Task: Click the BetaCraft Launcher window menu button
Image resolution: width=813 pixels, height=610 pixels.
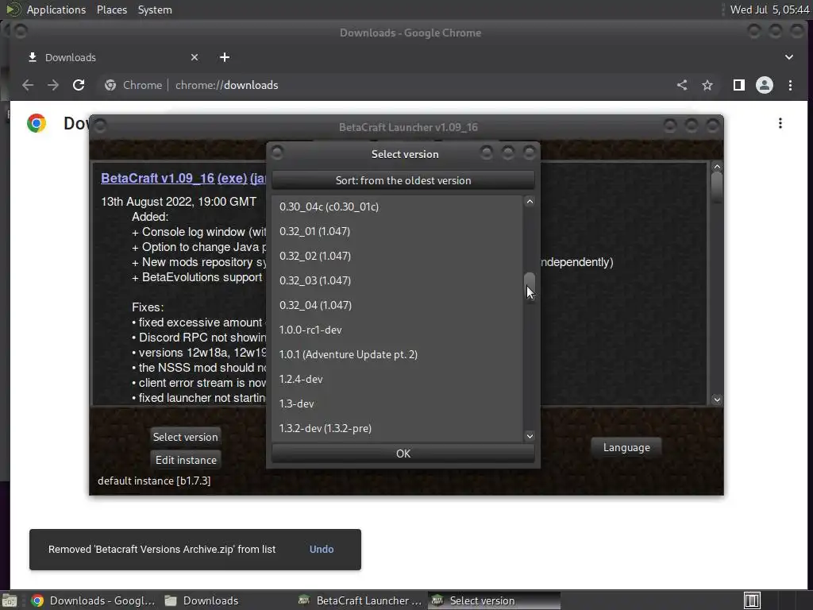Action: click(x=100, y=125)
